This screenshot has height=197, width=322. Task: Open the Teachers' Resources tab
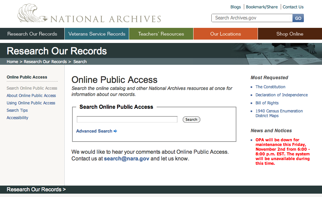click(x=161, y=34)
